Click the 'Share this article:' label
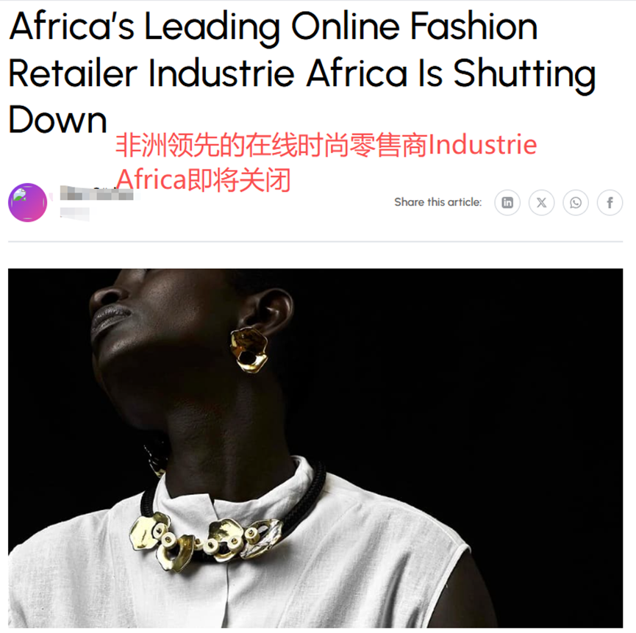636x633 pixels. (437, 202)
